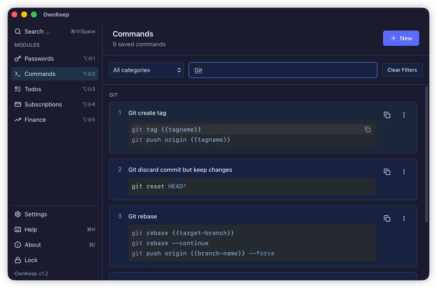
Task: Click the info icon next to About
Action: point(18,245)
